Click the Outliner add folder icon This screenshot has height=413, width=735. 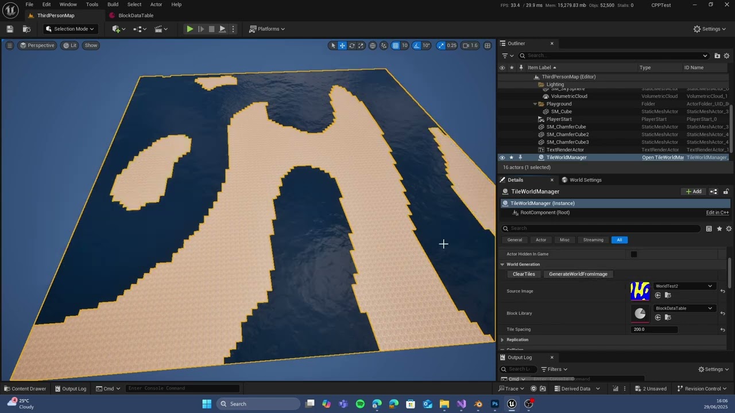click(717, 56)
